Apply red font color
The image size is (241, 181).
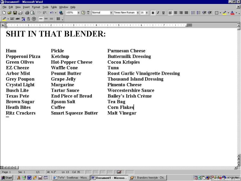pos(232,13)
